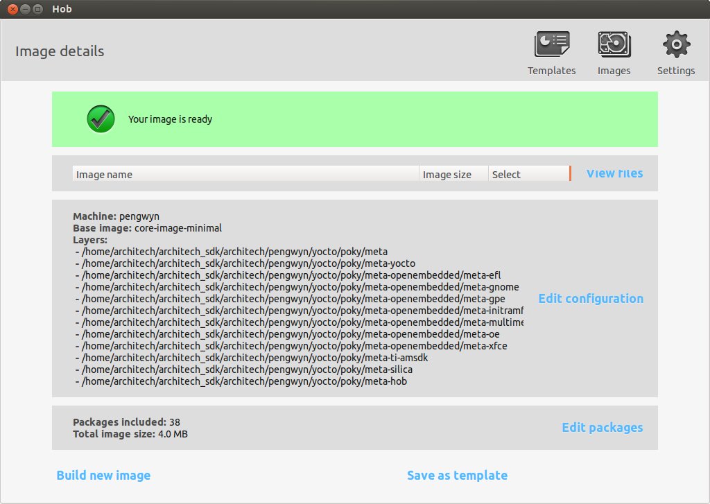Viewport: 710px width, 504px height.
Task: Close the Hob window
Action: point(12,9)
